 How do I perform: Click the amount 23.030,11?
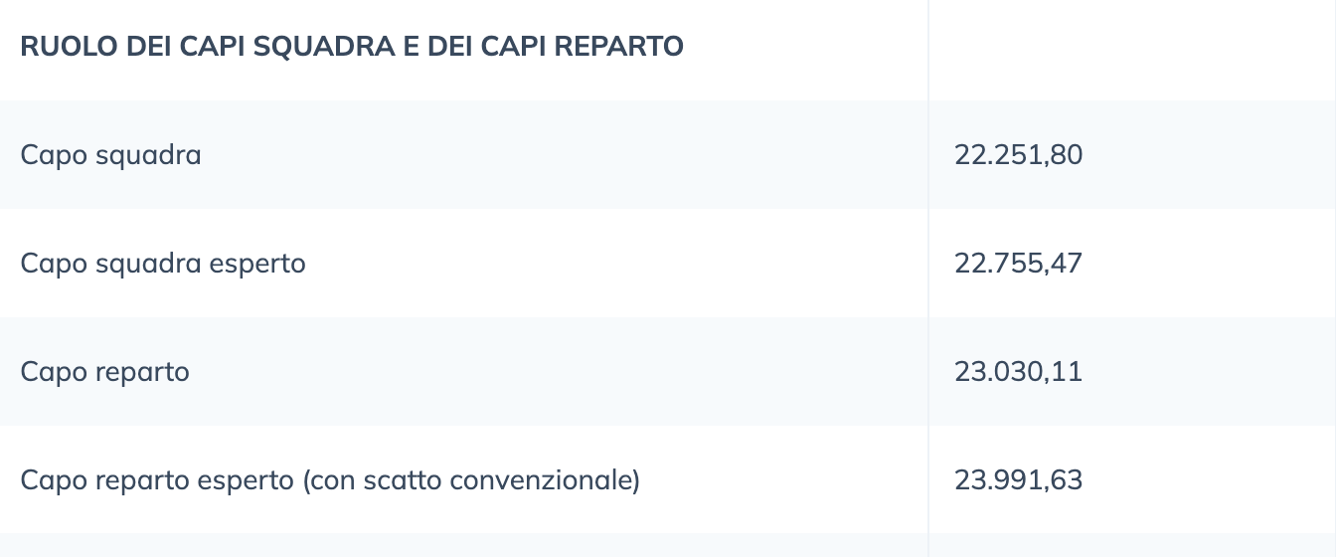tap(1018, 372)
